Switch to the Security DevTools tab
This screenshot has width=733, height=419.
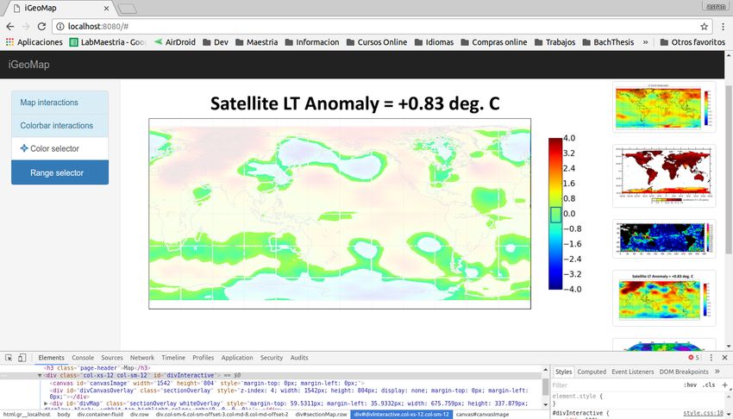(272, 357)
